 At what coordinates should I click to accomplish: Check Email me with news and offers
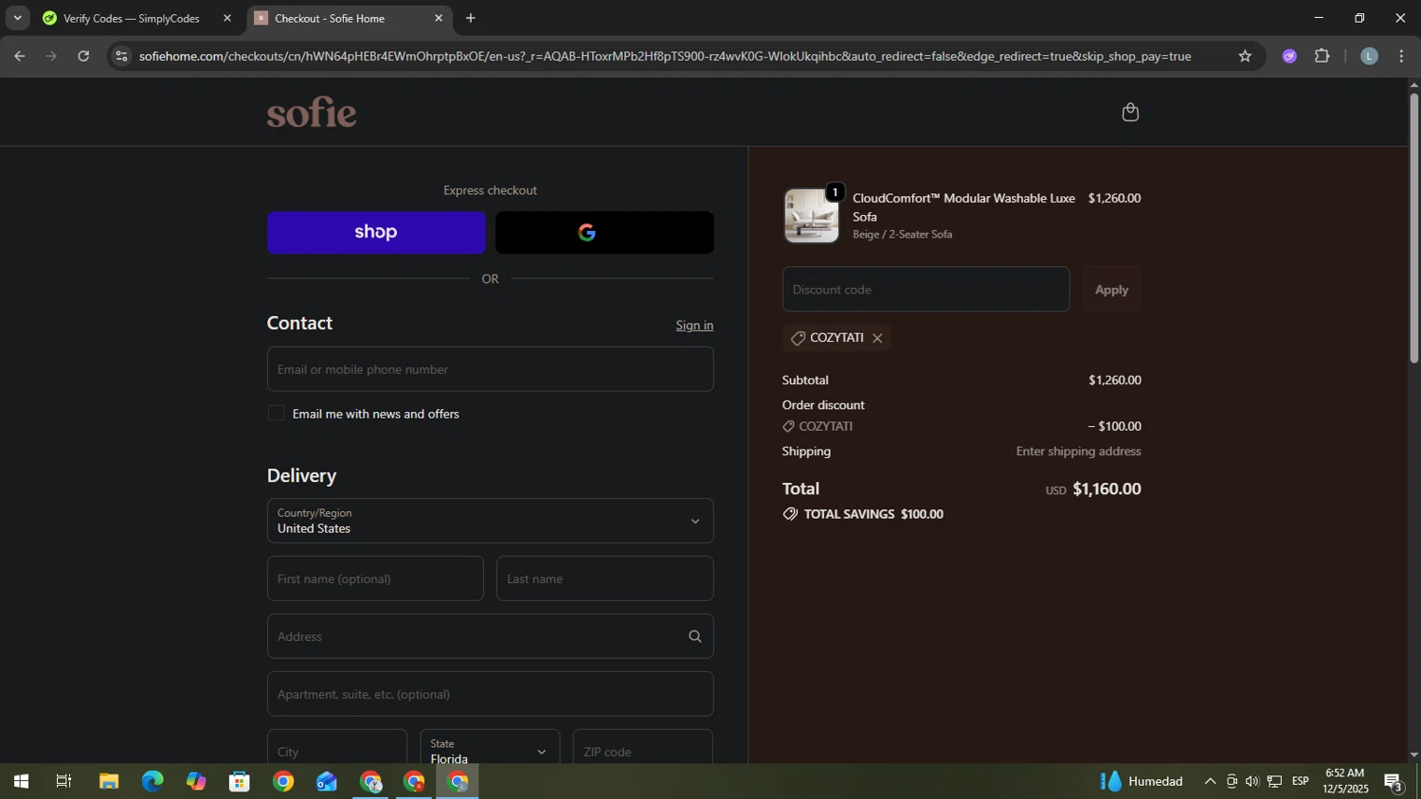click(x=276, y=414)
